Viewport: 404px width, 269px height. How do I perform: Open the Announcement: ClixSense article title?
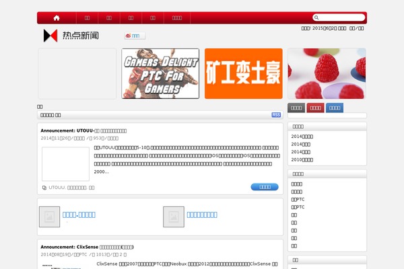[x=87, y=247]
